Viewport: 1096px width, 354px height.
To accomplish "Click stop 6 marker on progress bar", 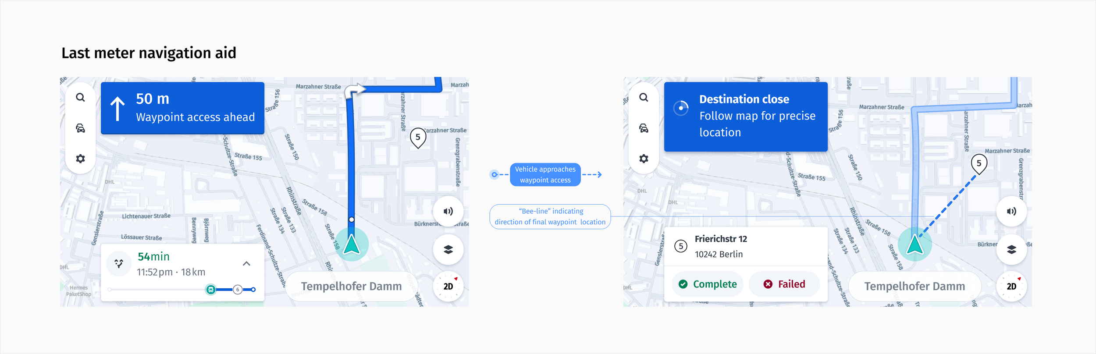I will [238, 290].
